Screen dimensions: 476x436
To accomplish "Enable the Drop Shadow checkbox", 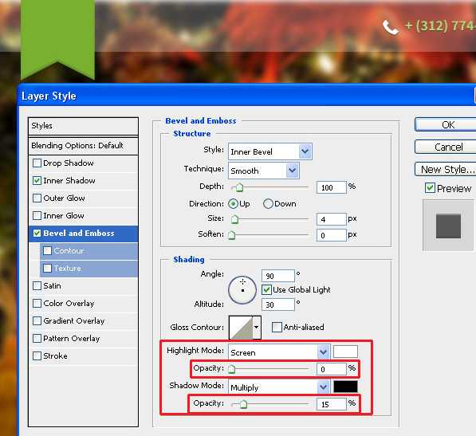I will 37,163.
